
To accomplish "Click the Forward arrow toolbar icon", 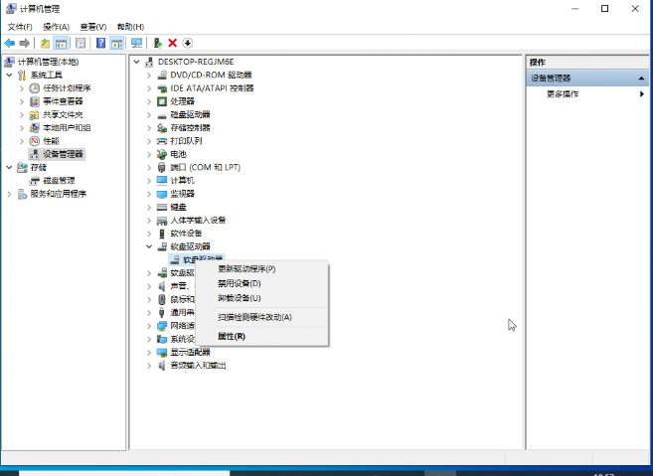I will coord(25,43).
